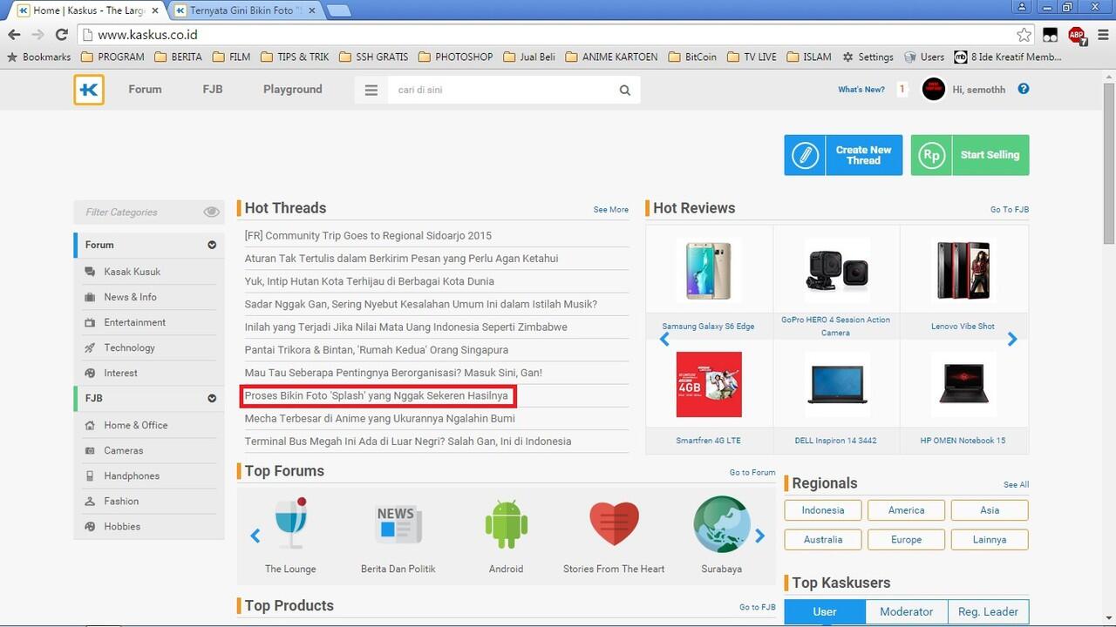The width and height of the screenshot is (1116, 627).
Task: Click the Handphones phone icon
Action: click(x=90, y=475)
